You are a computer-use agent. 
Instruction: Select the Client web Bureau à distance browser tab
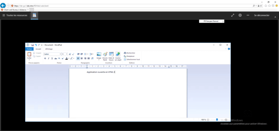click(x=15, y=10)
